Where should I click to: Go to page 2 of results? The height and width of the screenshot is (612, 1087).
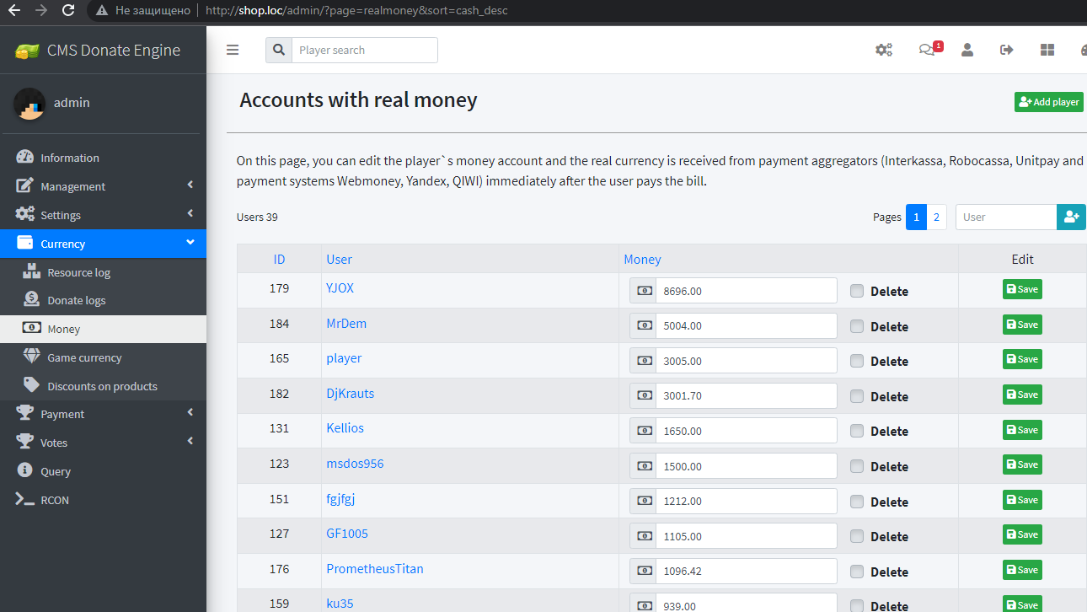(936, 217)
